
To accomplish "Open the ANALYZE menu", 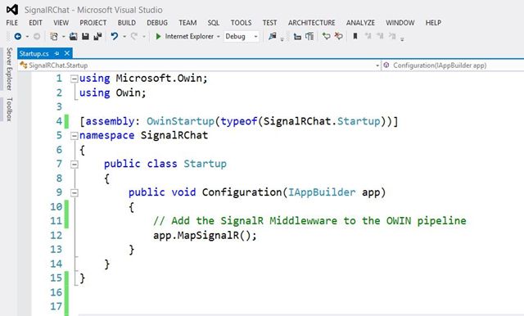I will [x=360, y=23].
